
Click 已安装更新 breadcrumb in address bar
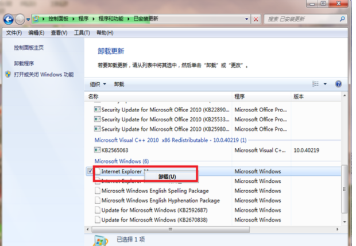coord(146,18)
